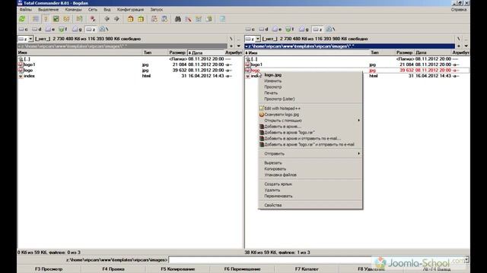This screenshot has height=273, width=487.
Task: Select drive d in left panel
Action: 37,29
